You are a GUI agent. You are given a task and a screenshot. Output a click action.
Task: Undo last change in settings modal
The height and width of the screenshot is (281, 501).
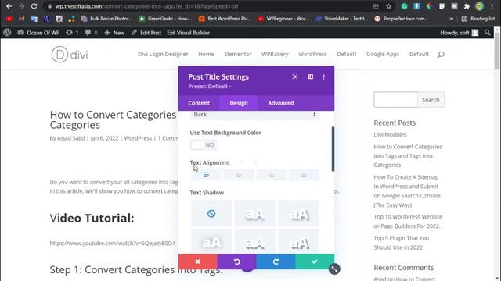[236, 261]
